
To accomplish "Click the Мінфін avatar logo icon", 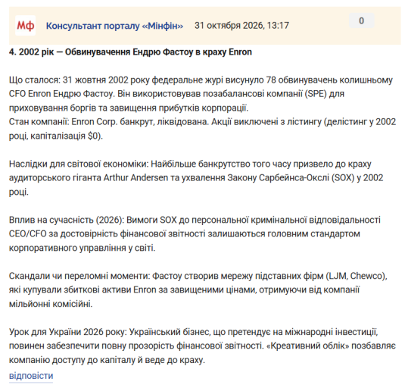I will 25,26.
